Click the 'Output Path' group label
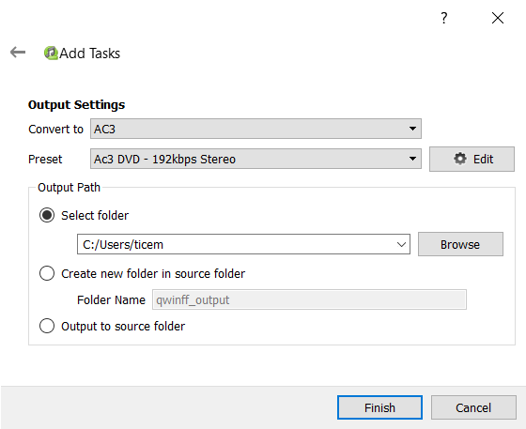Screen dimensions: 526x429 [x=69, y=188]
